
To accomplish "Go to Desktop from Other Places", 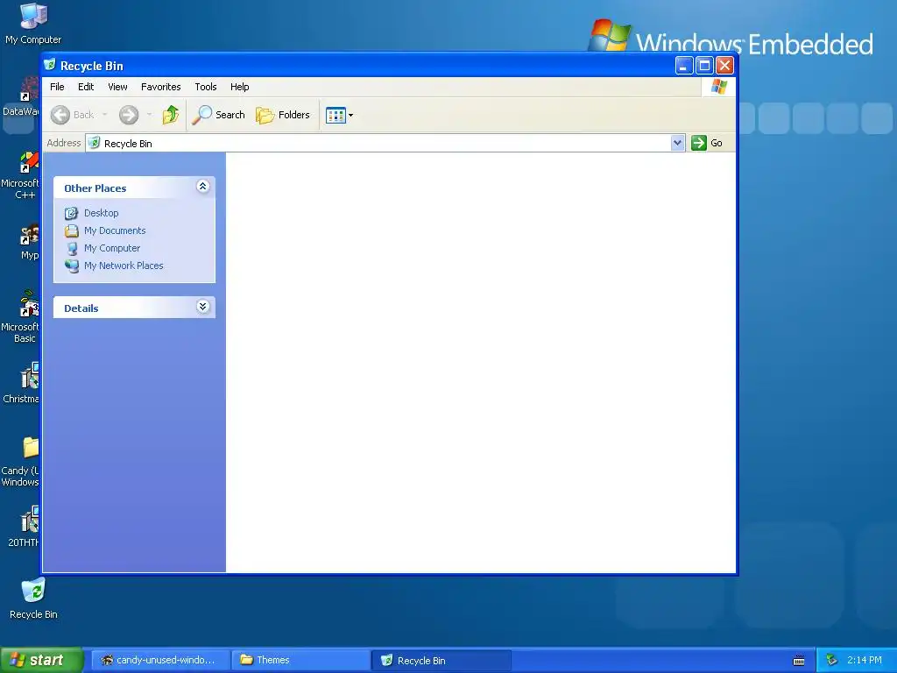I will (102, 213).
